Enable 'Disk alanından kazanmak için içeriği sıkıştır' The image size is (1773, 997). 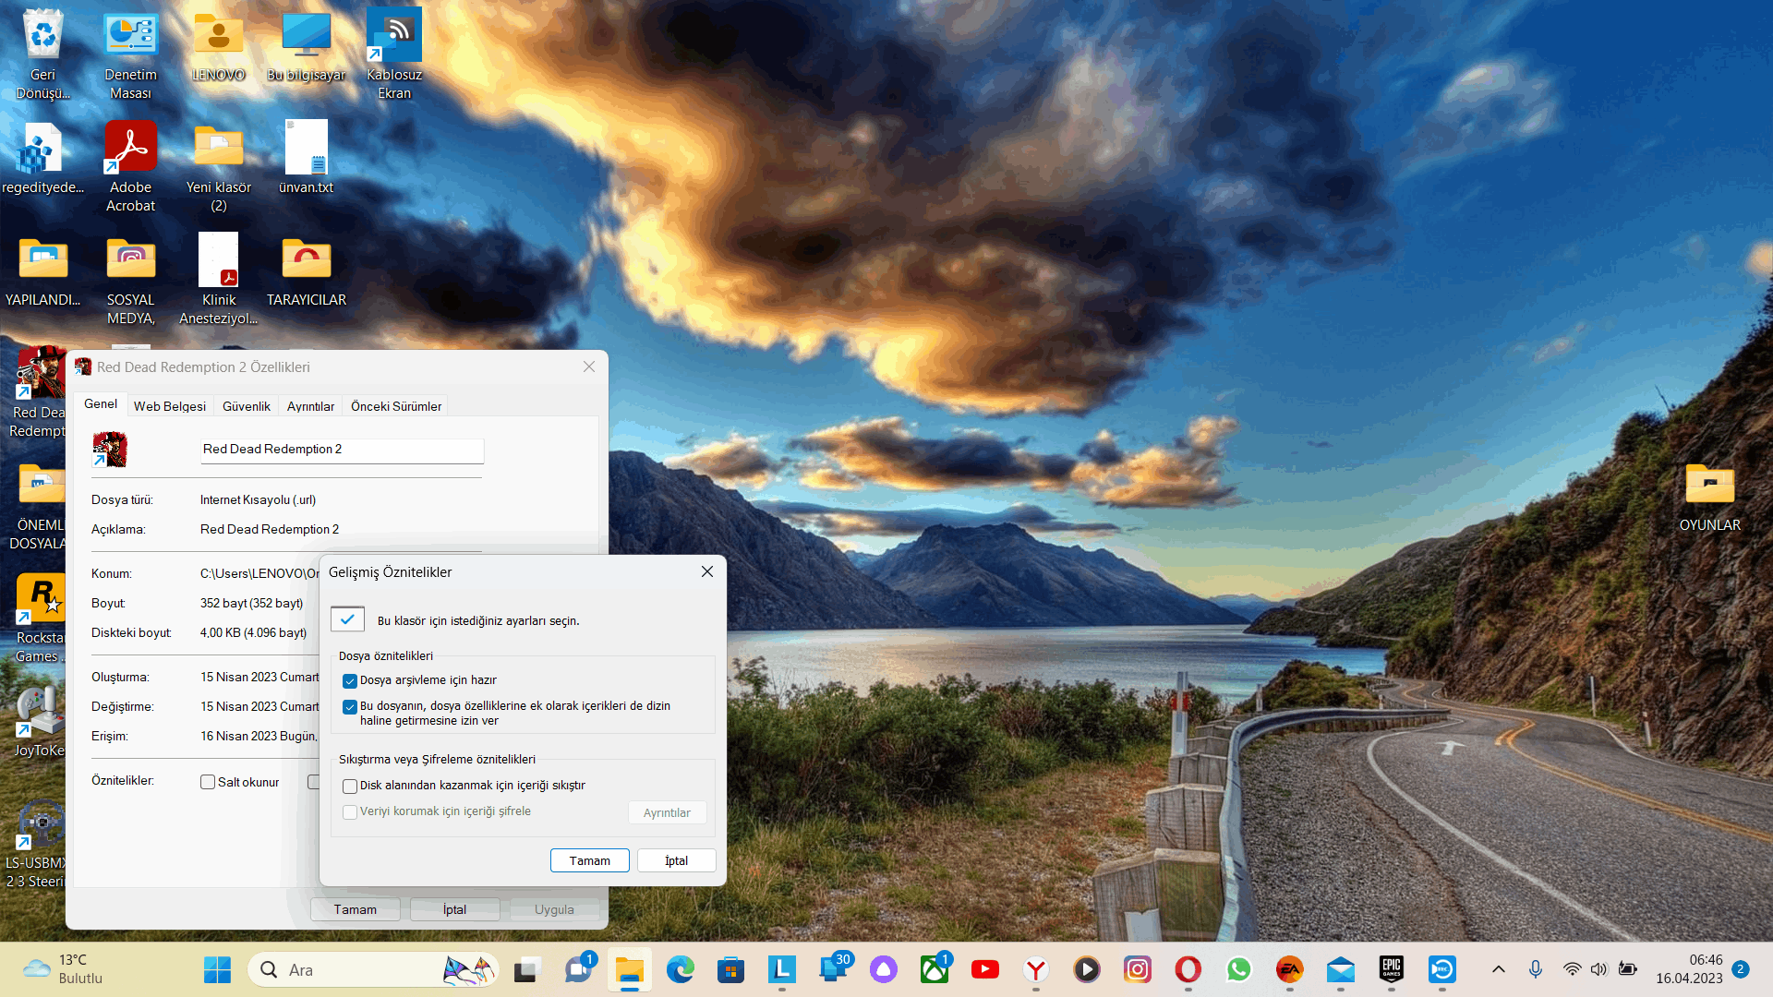point(350,787)
